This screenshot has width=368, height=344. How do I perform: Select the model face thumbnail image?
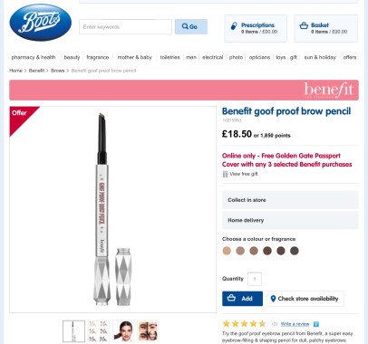[123, 331]
